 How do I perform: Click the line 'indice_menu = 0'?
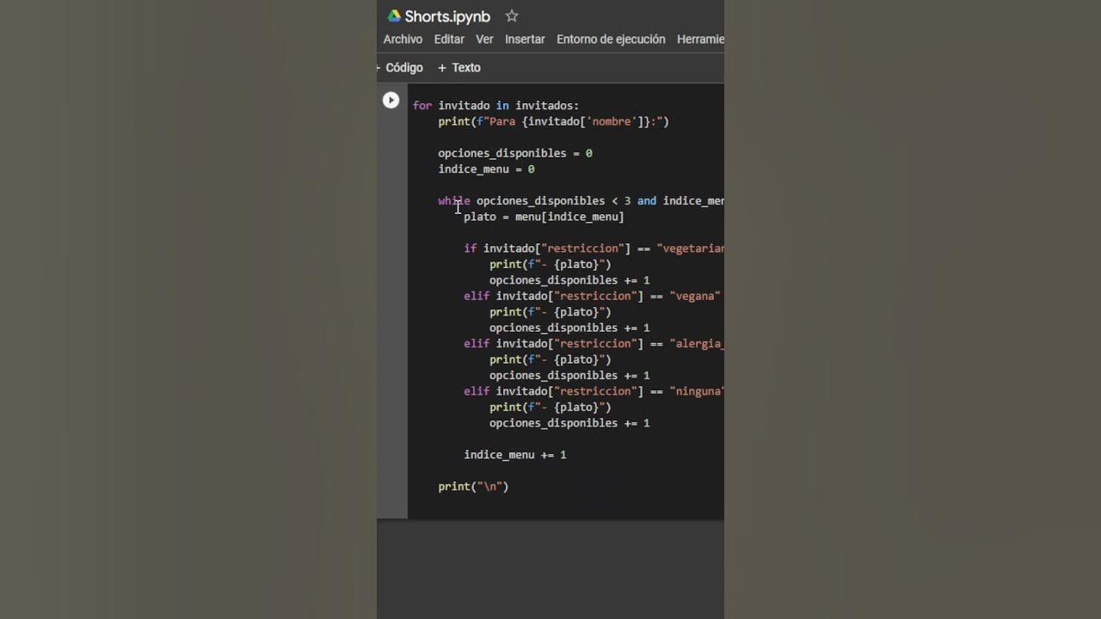[486, 169]
